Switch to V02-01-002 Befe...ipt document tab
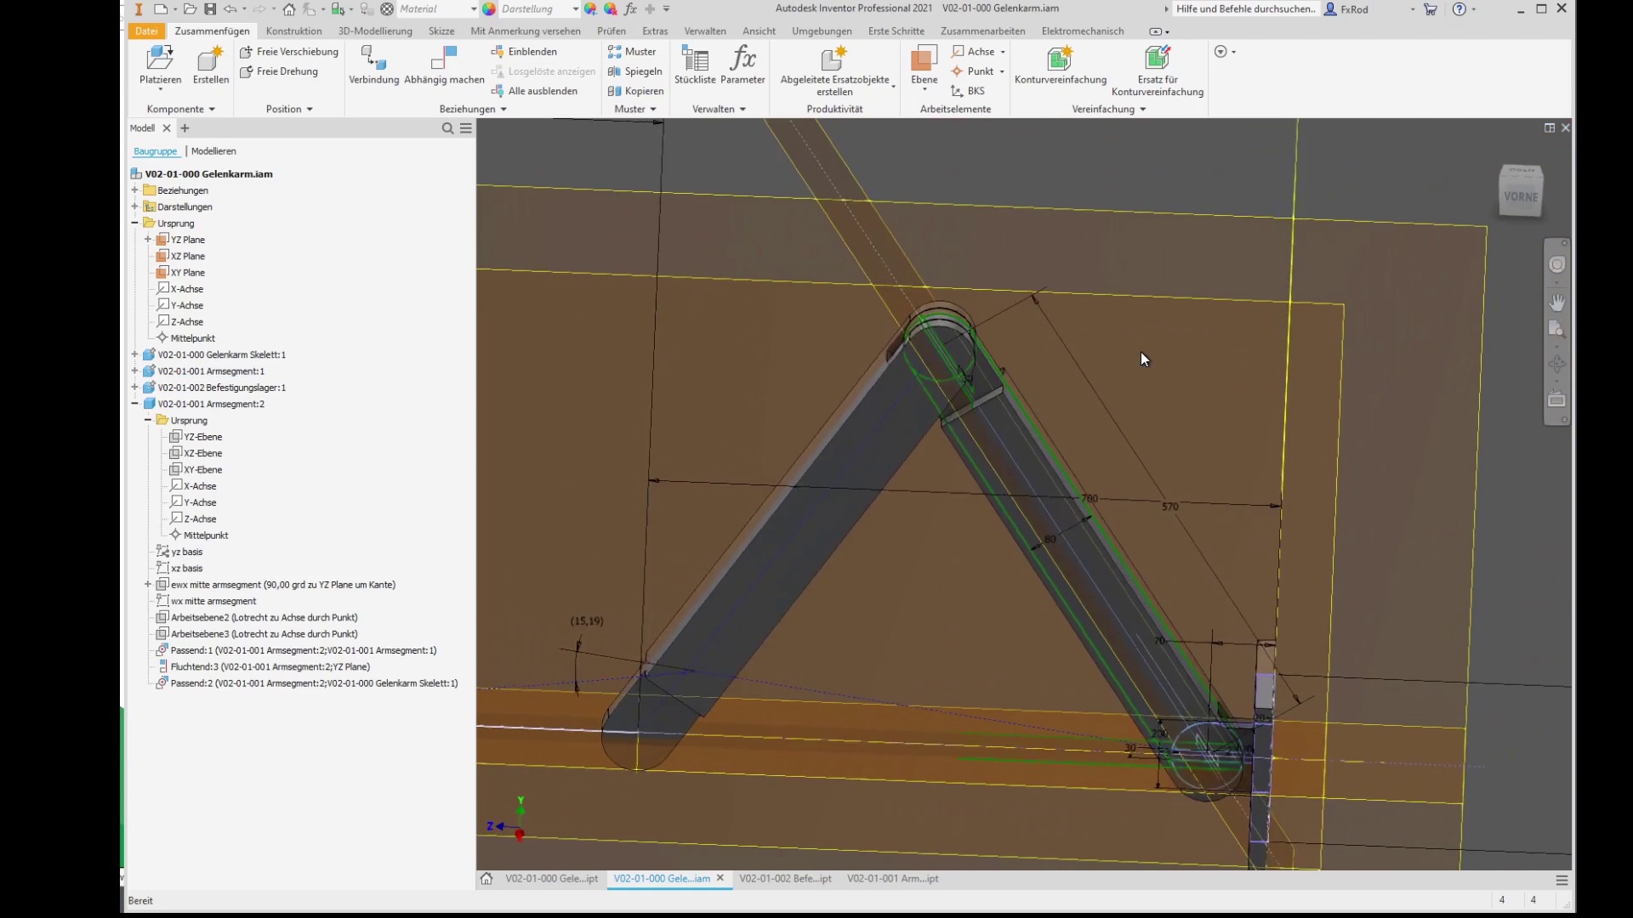This screenshot has height=918, width=1633. coord(785,879)
